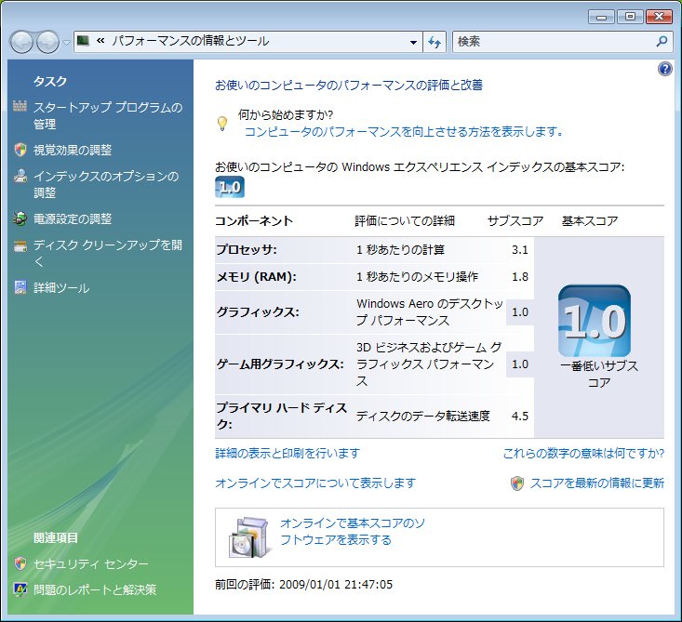
Task: Open コンピュータのパフォーマンスを向上させる方法 link
Action: pos(404,131)
